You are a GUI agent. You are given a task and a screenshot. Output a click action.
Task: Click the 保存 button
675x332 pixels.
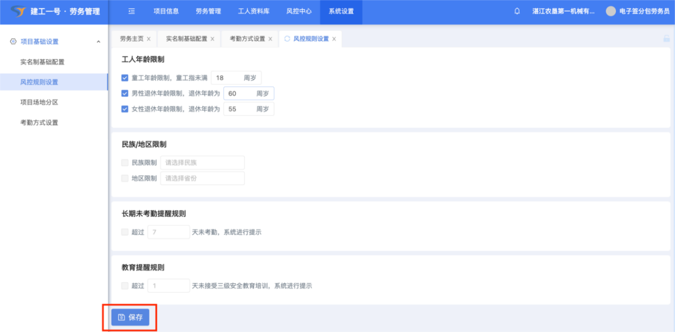(130, 317)
